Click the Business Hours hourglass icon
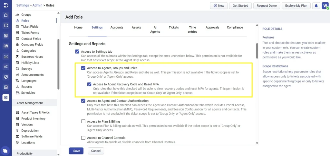This screenshot has width=330, height=156. [x=17, y=56]
